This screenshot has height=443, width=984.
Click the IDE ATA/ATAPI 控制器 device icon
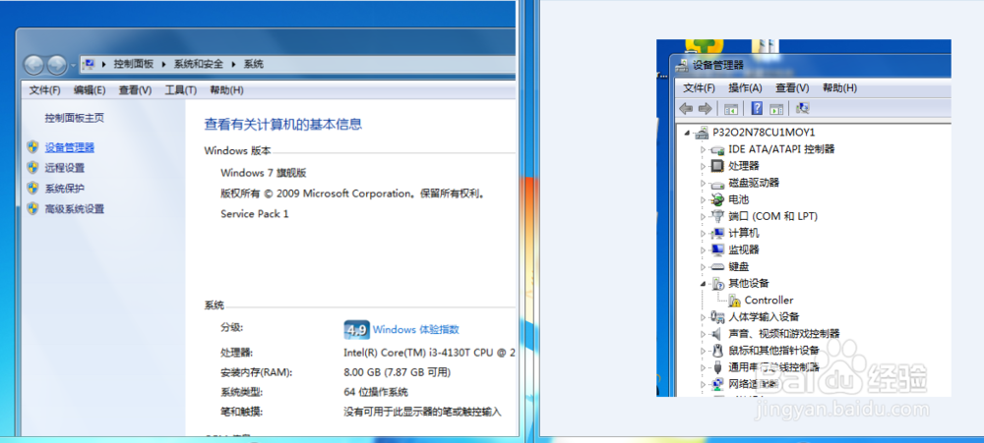[x=717, y=149]
